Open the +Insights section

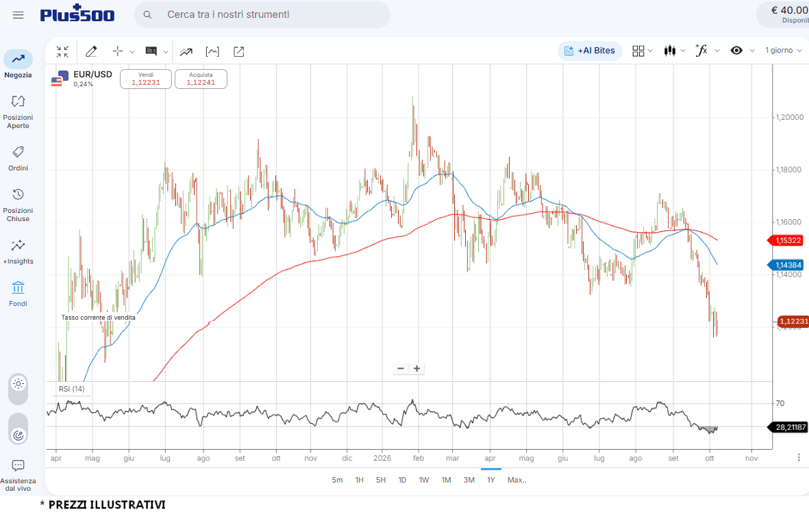click(18, 252)
